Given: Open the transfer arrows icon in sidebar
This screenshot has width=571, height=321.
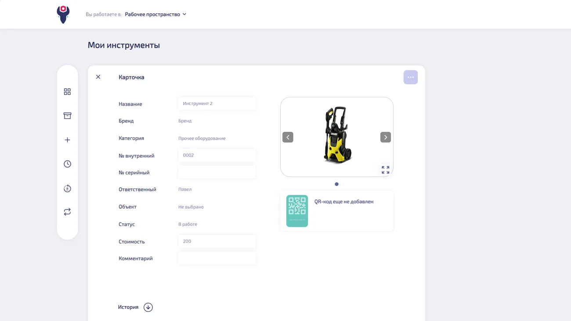Looking at the screenshot, I should 67,212.
